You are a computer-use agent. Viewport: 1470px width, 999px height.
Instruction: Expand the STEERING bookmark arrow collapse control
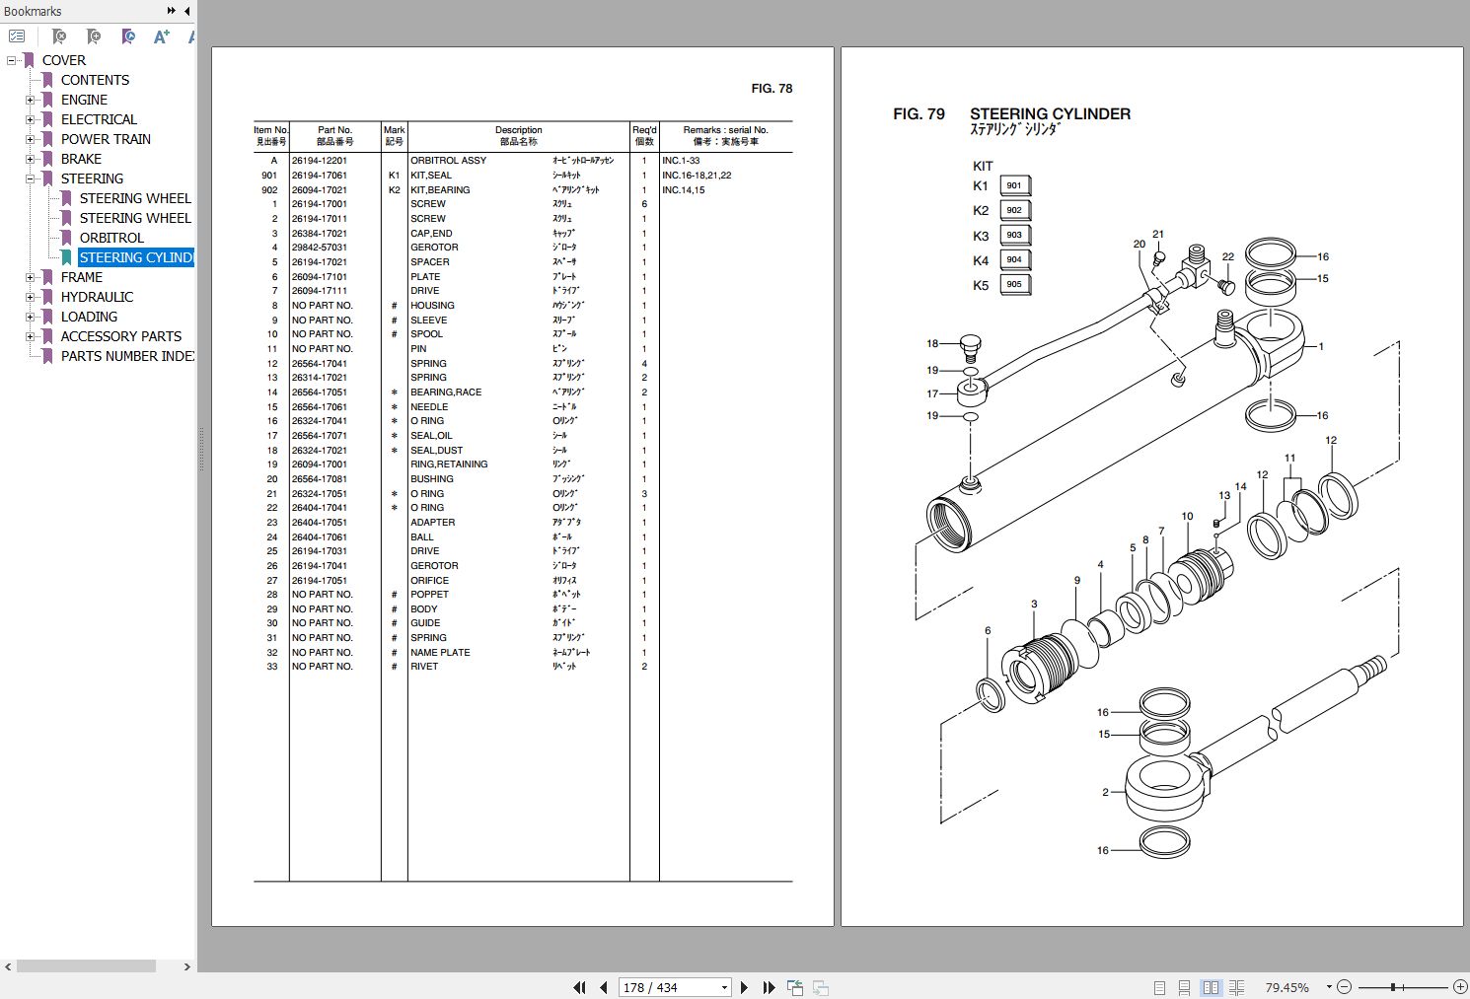click(32, 178)
